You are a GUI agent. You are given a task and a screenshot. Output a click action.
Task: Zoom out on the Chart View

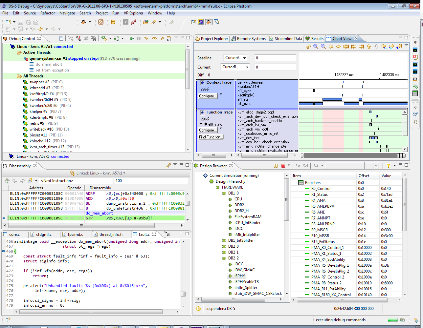point(323,47)
